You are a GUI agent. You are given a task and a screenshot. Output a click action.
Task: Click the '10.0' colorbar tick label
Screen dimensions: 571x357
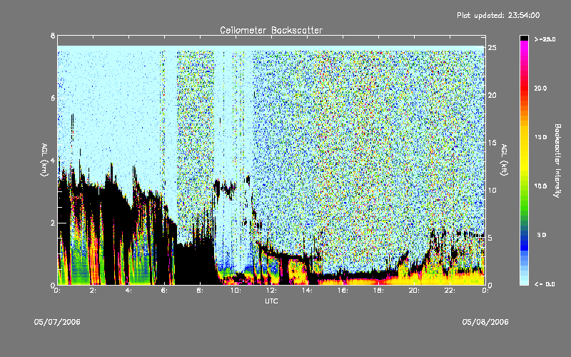pos(540,186)
